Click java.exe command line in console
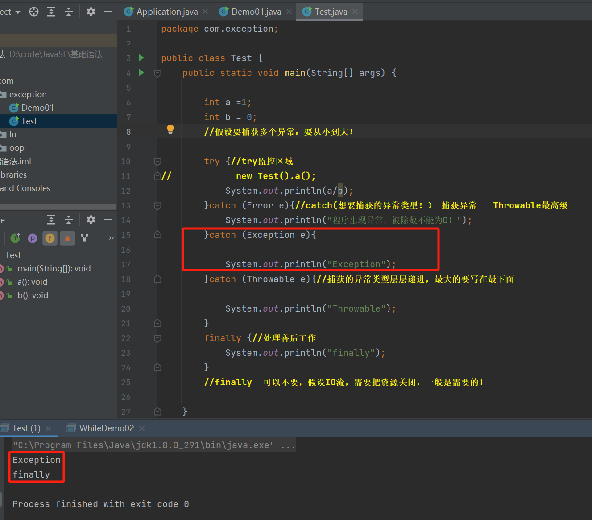 coord(154,445)
